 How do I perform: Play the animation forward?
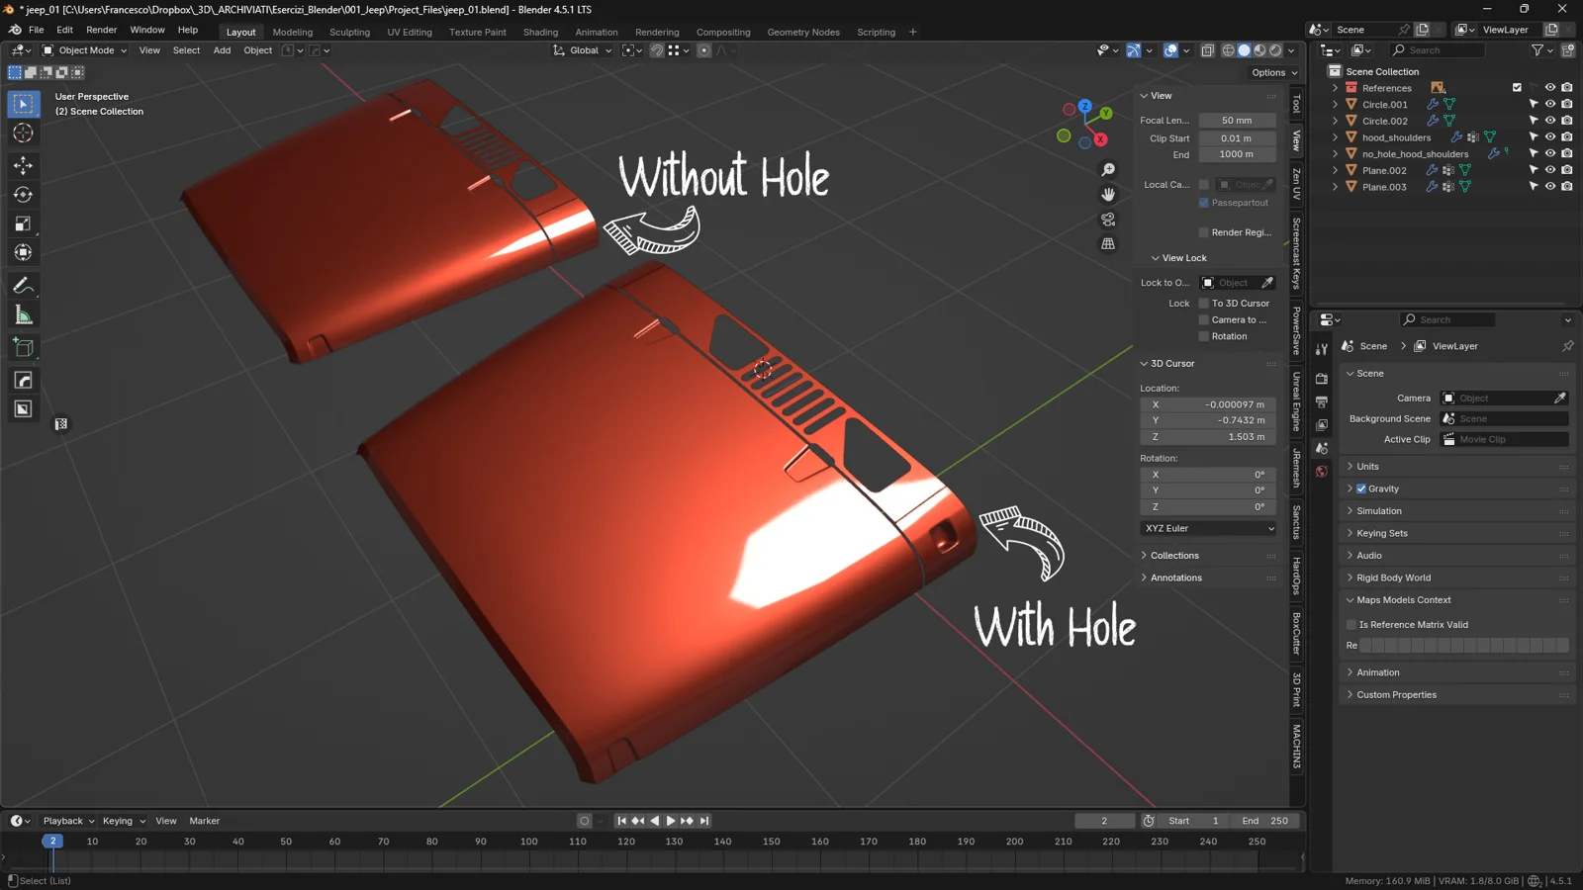coord(671,821)
